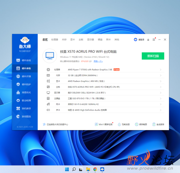
Task: Click the 内存 memory icon
Action: coord(48,76)
